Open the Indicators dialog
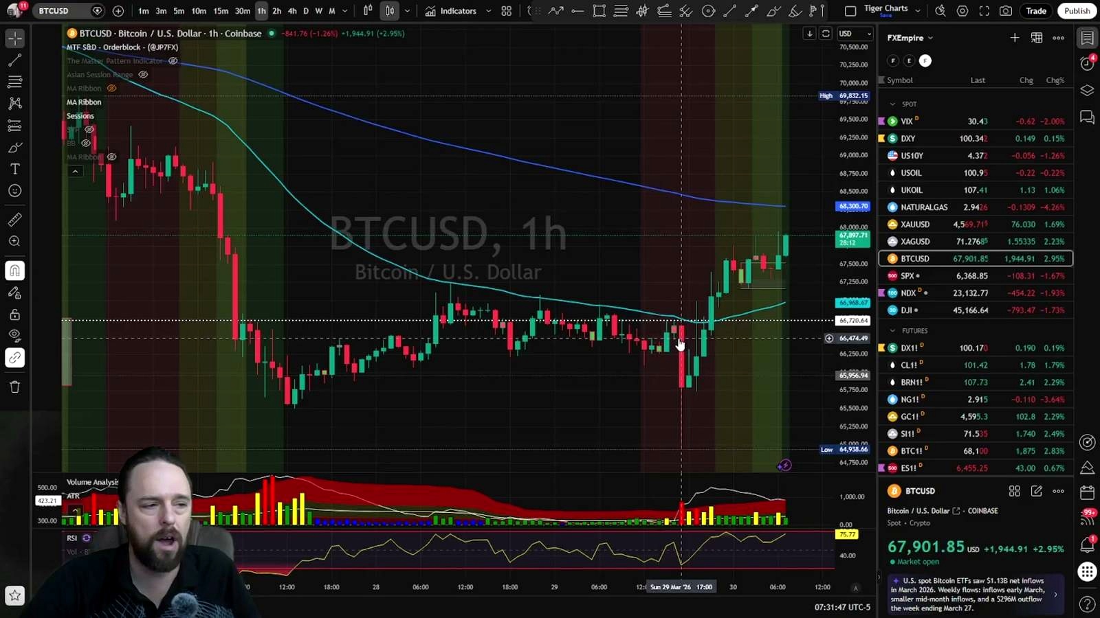Screen dimensions: 1100x618 point(451,11)
